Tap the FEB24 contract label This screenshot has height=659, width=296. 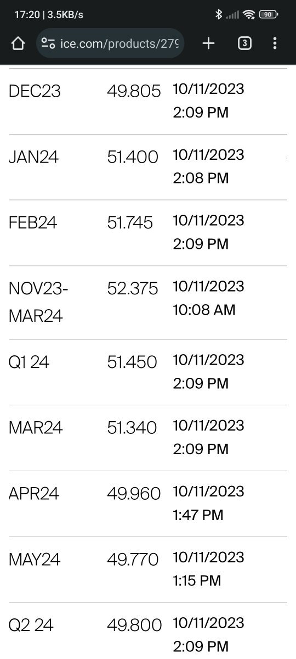(x=33, y=223)
